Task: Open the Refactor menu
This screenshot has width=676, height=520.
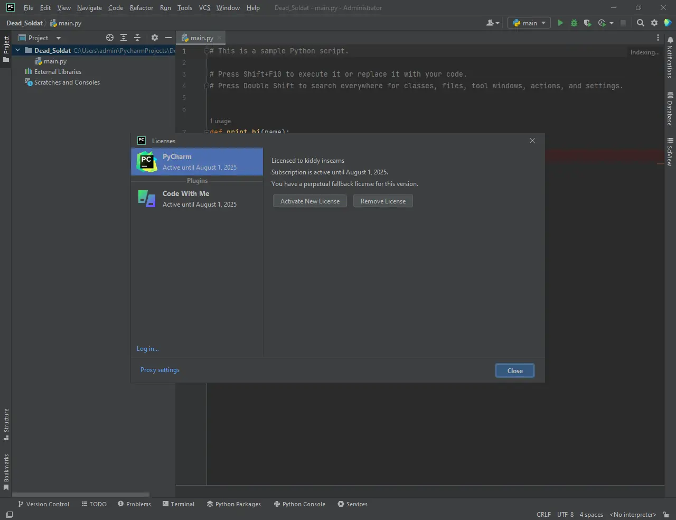Action: 141,8
